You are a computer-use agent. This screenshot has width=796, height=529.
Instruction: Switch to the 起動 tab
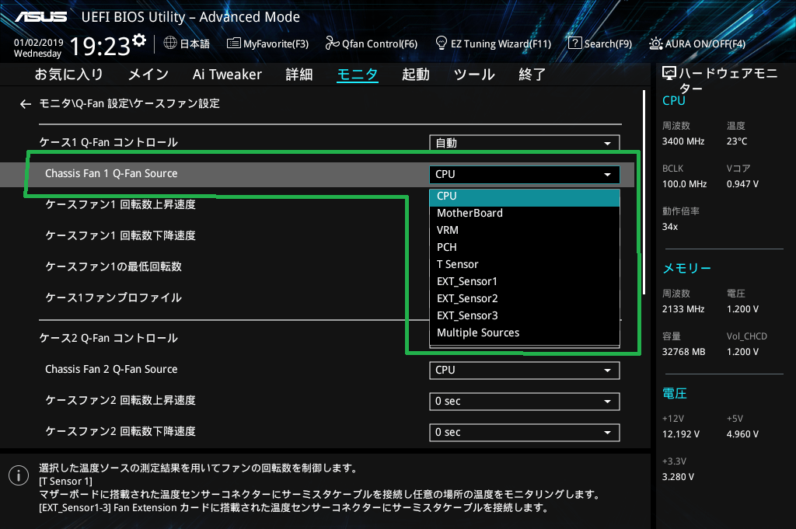416,75
